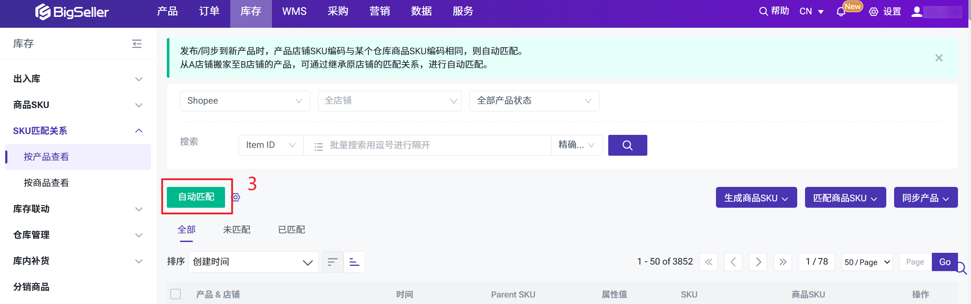The width and height of the screenshot is (971, 304).
Task: Click the 生成商品SKU button
Action: (756, 198)
